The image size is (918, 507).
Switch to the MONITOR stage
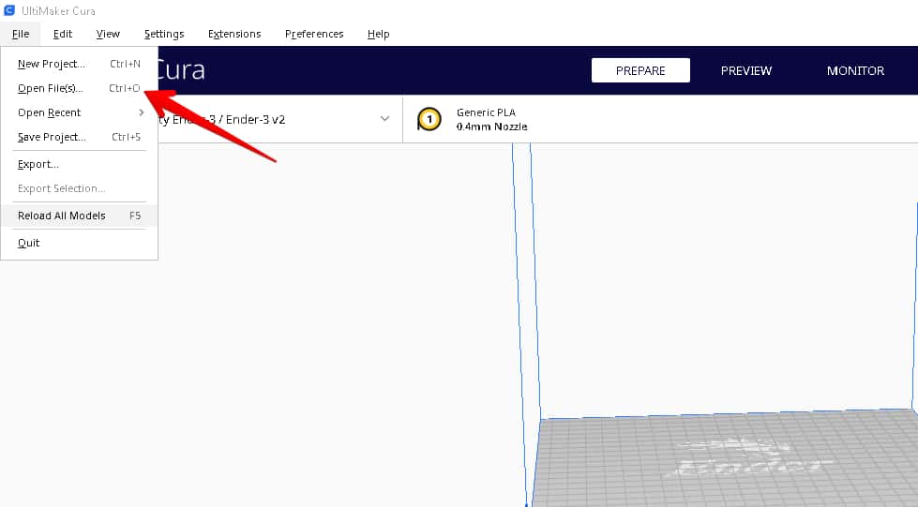coord(855,70)
